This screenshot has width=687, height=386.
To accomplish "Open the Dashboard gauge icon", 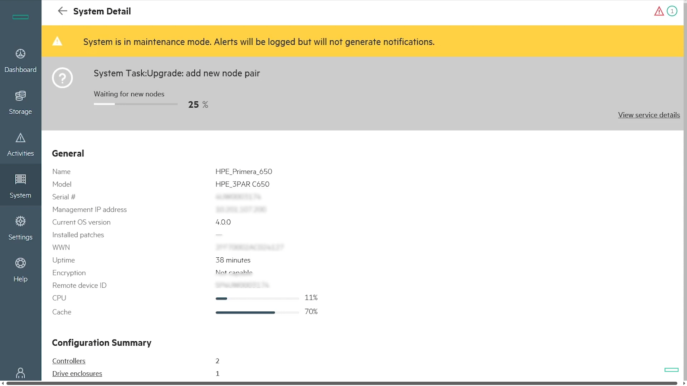I will tap(20, 54).
